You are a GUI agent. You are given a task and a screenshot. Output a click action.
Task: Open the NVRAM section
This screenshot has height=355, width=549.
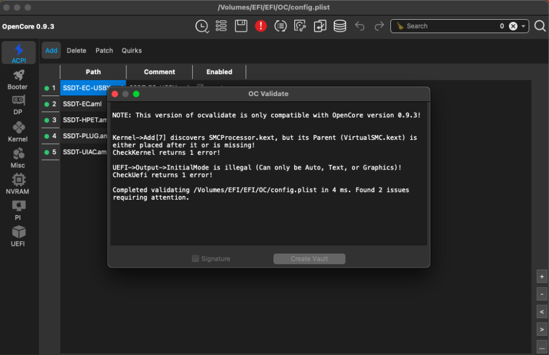(18, 184)
